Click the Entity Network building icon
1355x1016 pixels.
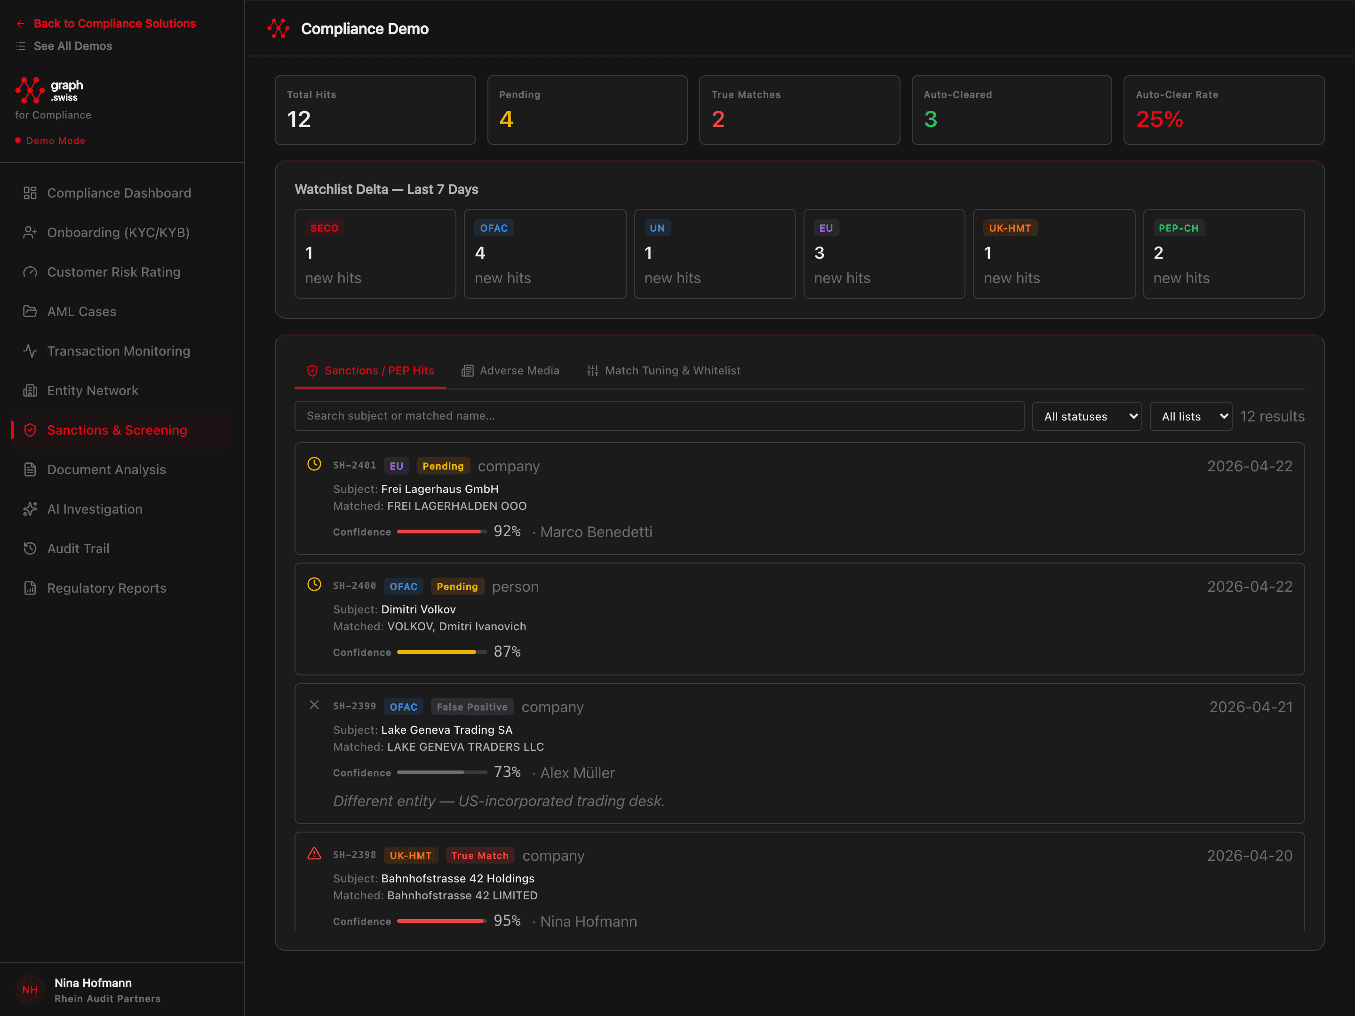coord(30,391)
